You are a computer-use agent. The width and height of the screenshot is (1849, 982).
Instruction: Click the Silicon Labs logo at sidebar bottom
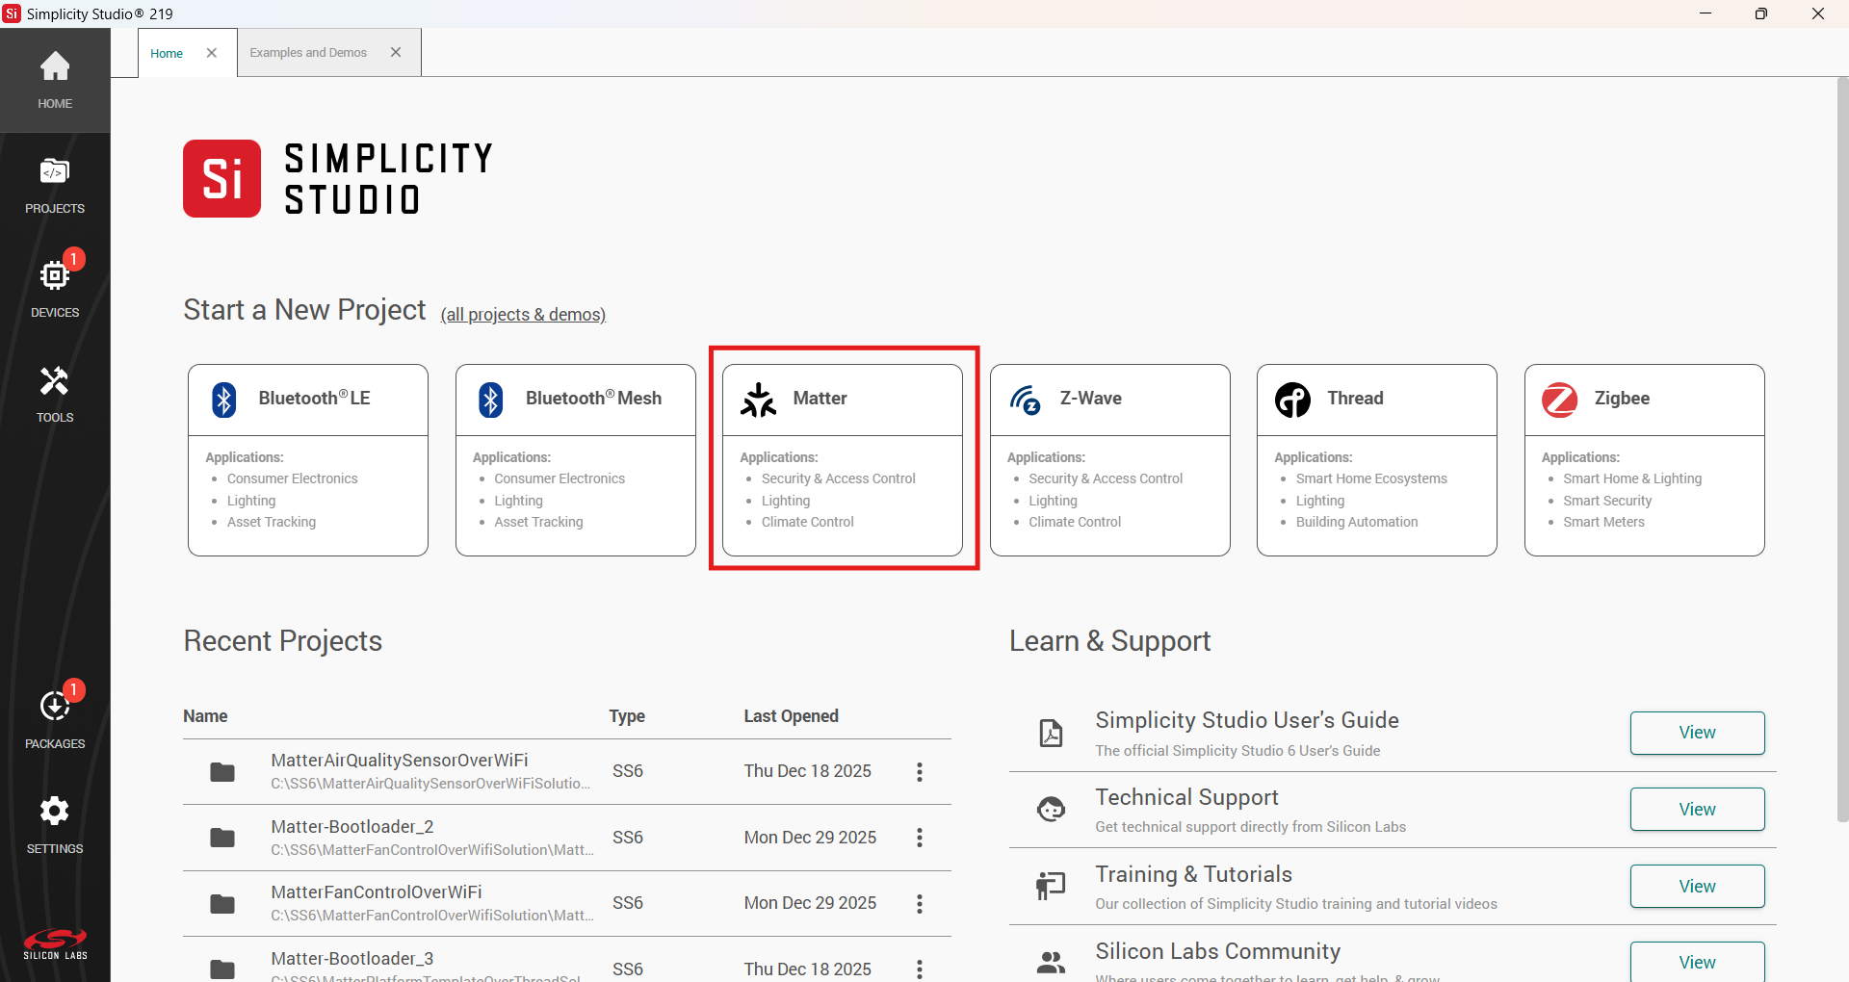[x=54, y=943]
